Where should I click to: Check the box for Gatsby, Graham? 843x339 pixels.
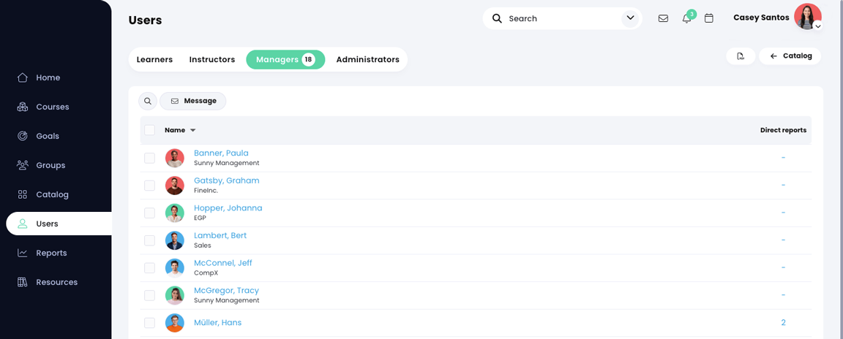tap(149, 186)
